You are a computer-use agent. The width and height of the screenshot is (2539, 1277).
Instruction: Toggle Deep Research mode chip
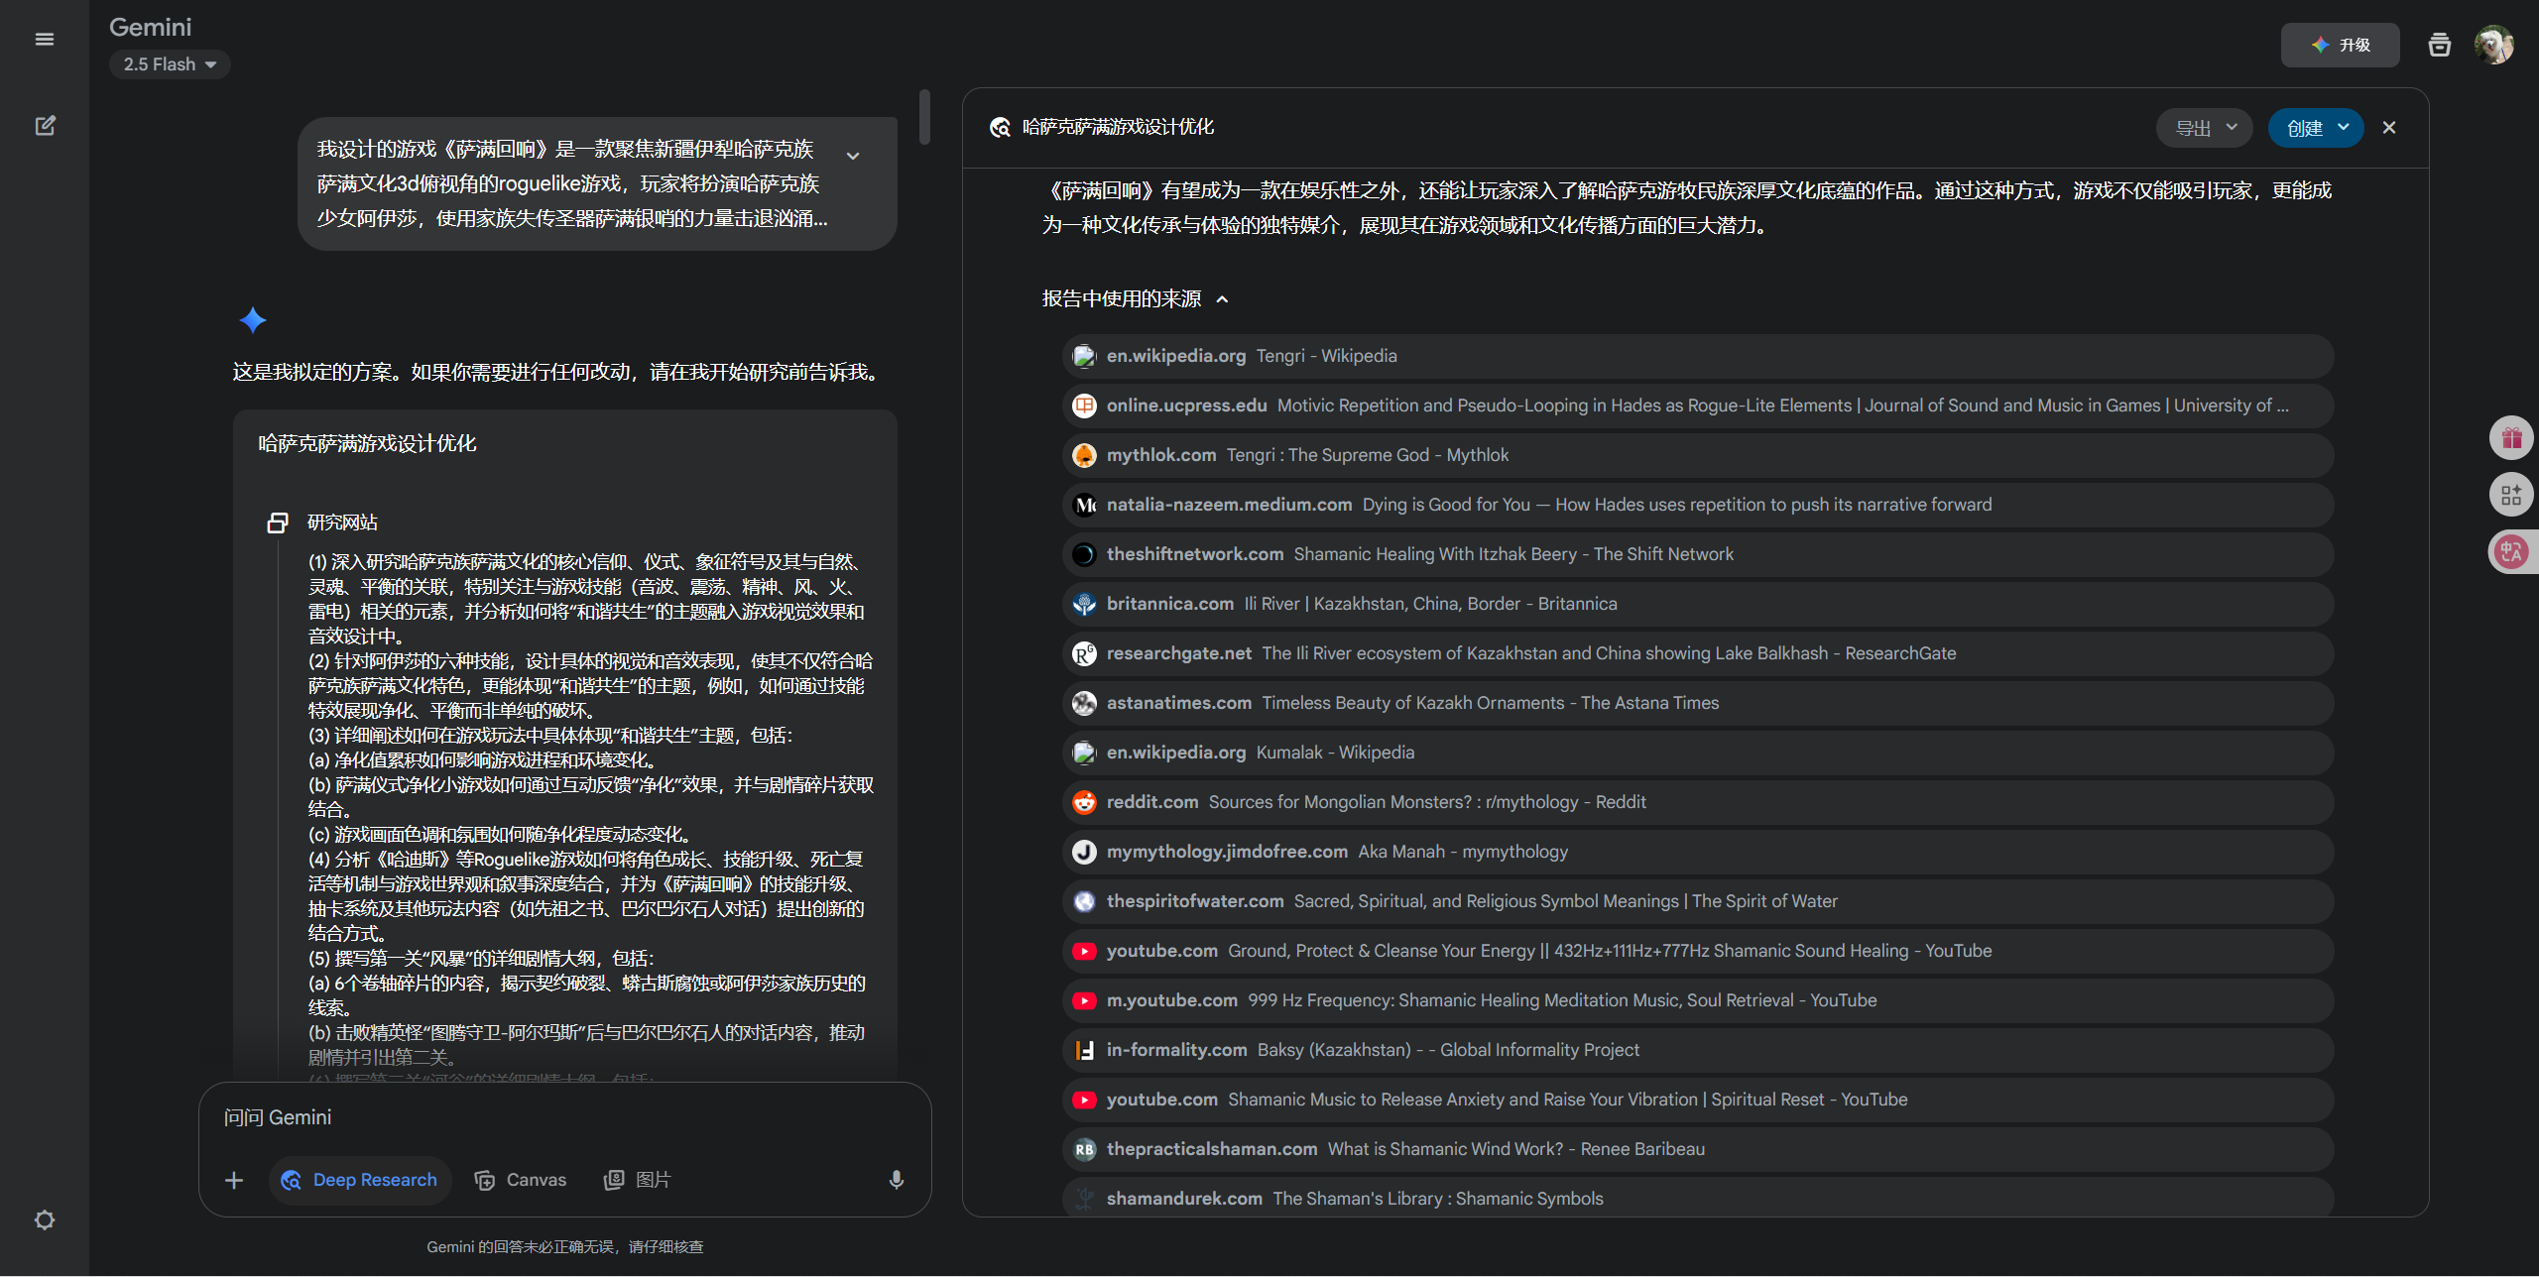pos(360,1180)
